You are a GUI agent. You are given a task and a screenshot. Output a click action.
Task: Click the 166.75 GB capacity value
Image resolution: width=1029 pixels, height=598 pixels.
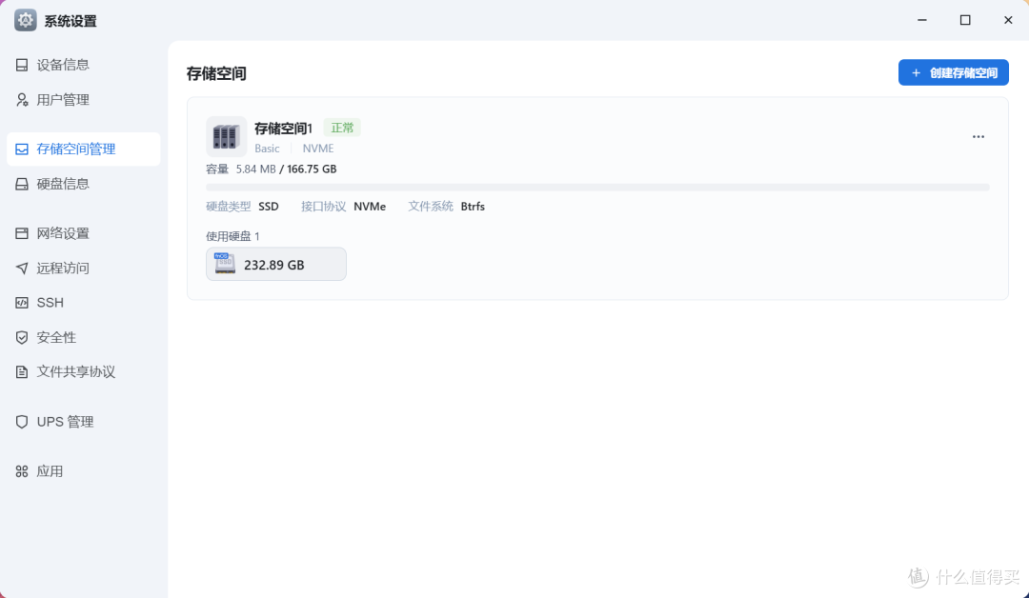coord(312,169)
